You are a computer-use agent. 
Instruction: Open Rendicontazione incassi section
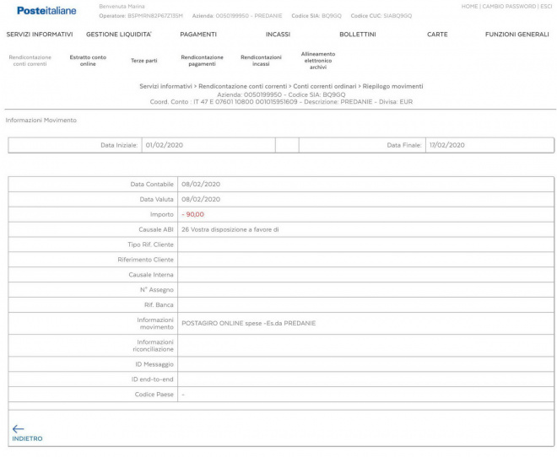[261, 61]
